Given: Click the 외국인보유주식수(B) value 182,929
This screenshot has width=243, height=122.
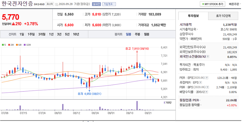Looking at the screenshot, I should (232, 52).
